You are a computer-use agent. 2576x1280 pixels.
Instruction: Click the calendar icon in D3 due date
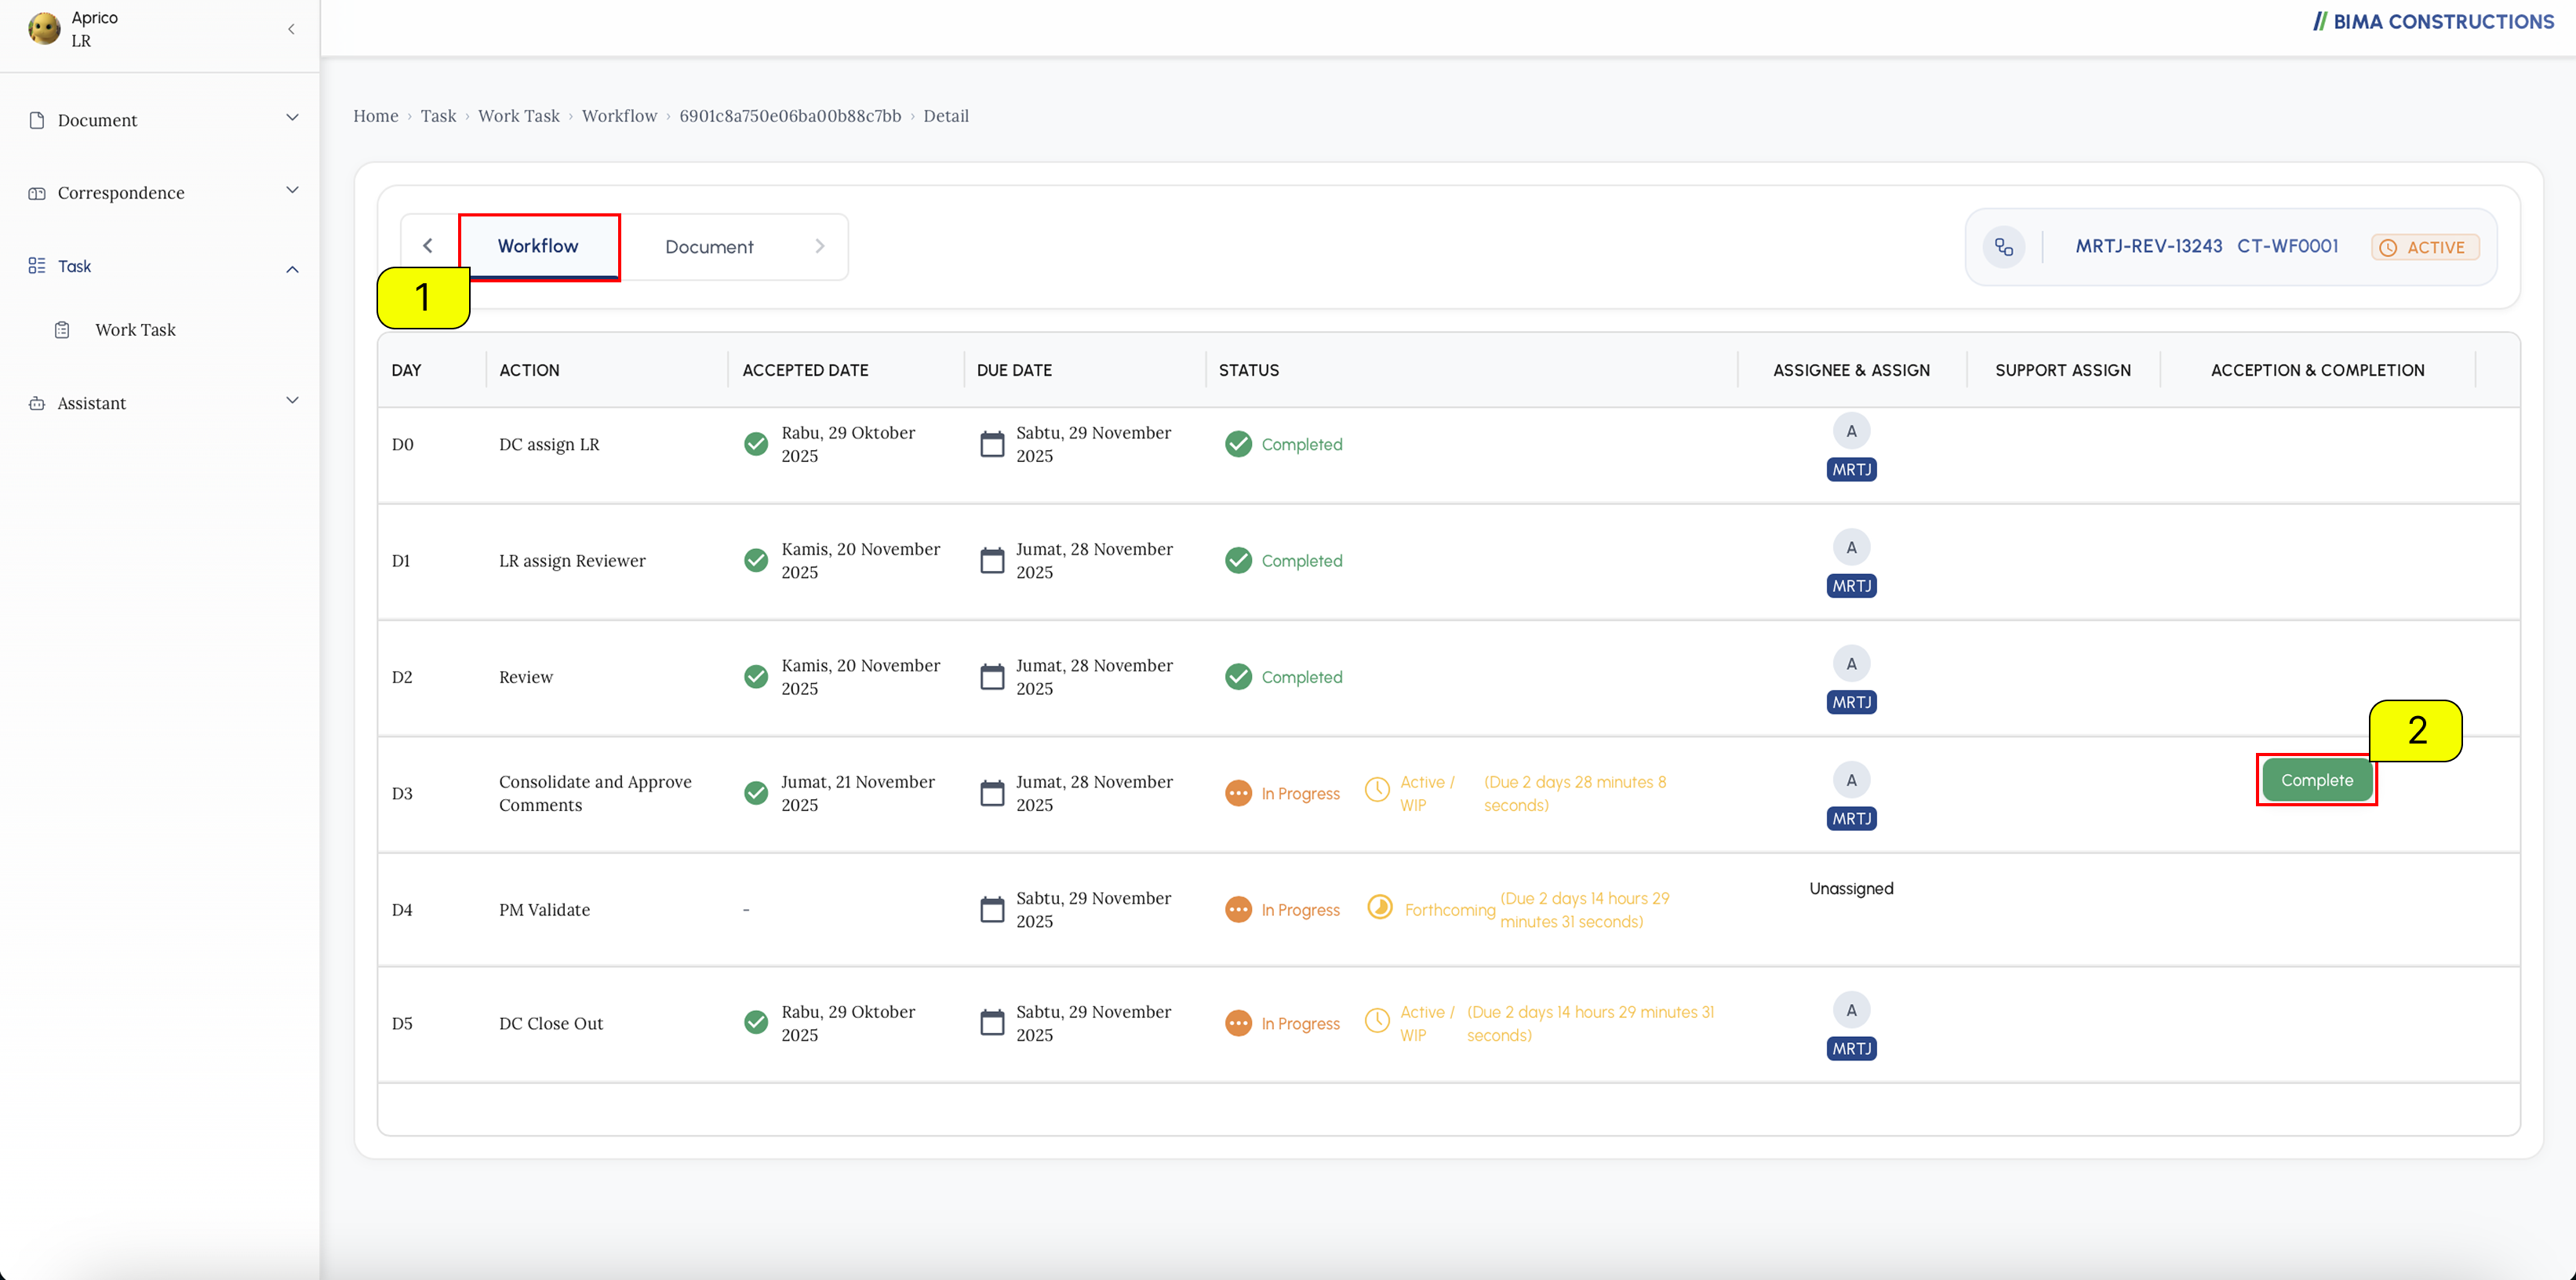point(992,793)
